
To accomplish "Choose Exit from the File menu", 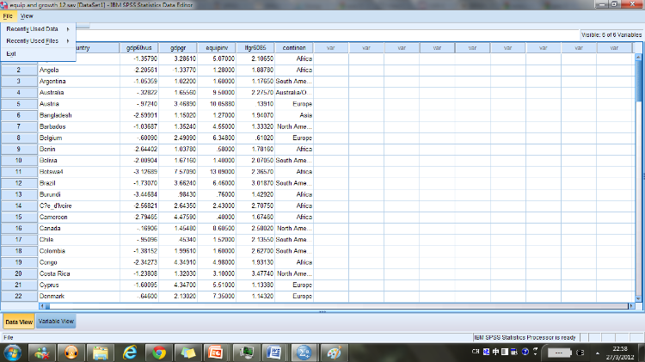I will 11,53.
